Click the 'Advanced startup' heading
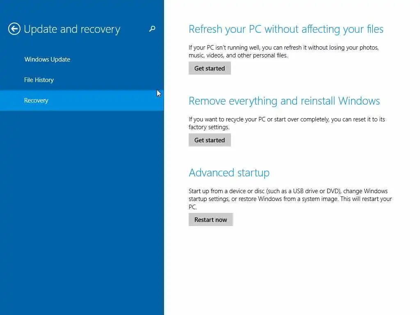420x315 pixels. click(x=229, y=173)
